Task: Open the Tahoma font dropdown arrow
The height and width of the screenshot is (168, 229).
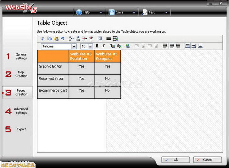Action: tap(74, 47)
